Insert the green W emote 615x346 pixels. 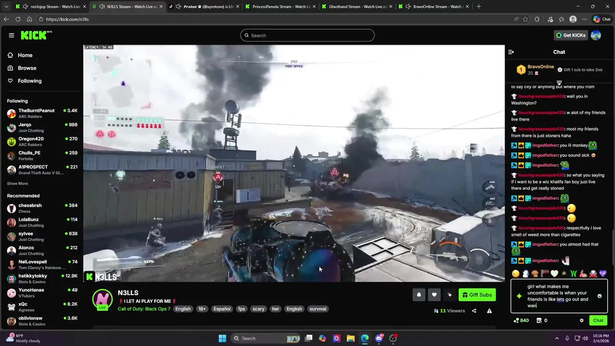click(573, 273)
